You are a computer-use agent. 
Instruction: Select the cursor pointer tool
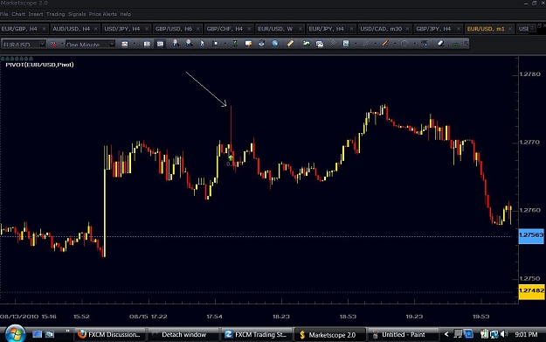tap(202, 44)
